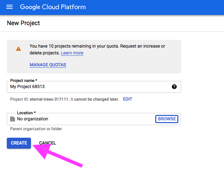Screen dimensions: 224x169
Task: Click EDIT next to the Project ID
Action: tap(128, 99)
